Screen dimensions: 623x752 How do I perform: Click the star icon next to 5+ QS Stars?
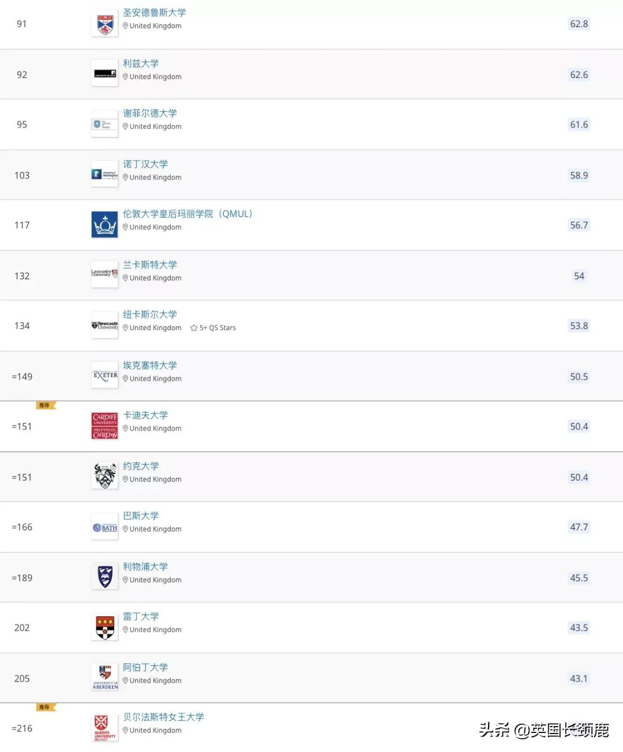pos(193,327)
